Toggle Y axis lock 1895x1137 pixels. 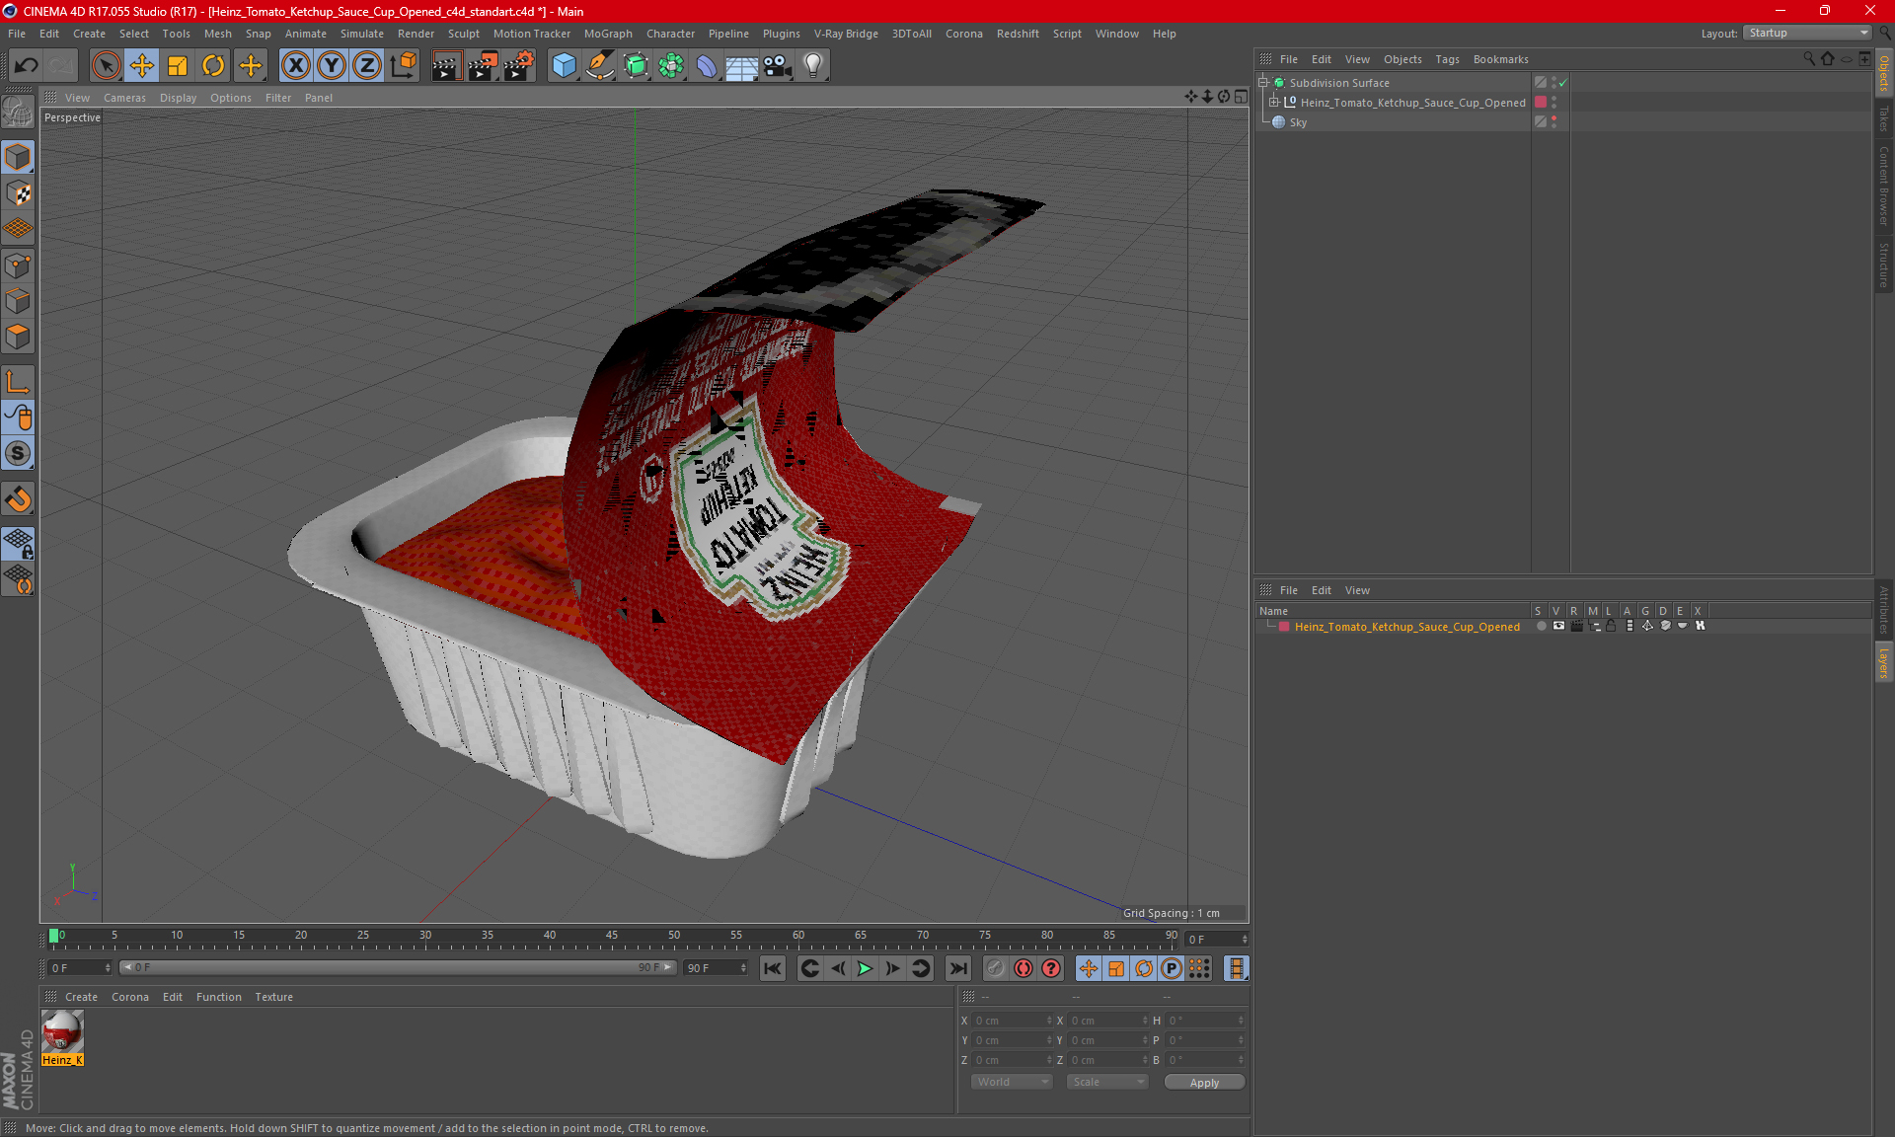(x=332, y=65)
